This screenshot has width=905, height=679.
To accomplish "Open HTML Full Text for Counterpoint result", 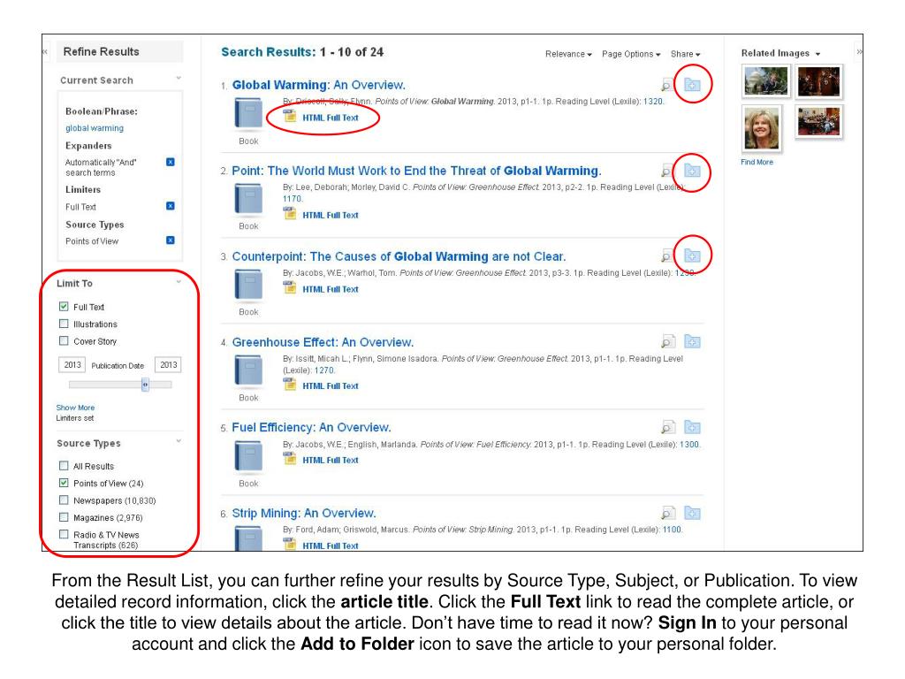I will click(331, 289).
